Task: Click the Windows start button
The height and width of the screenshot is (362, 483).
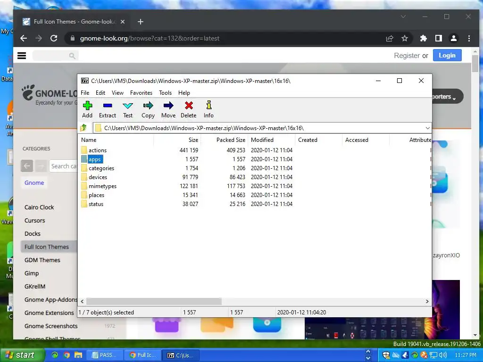Action: 22,355
